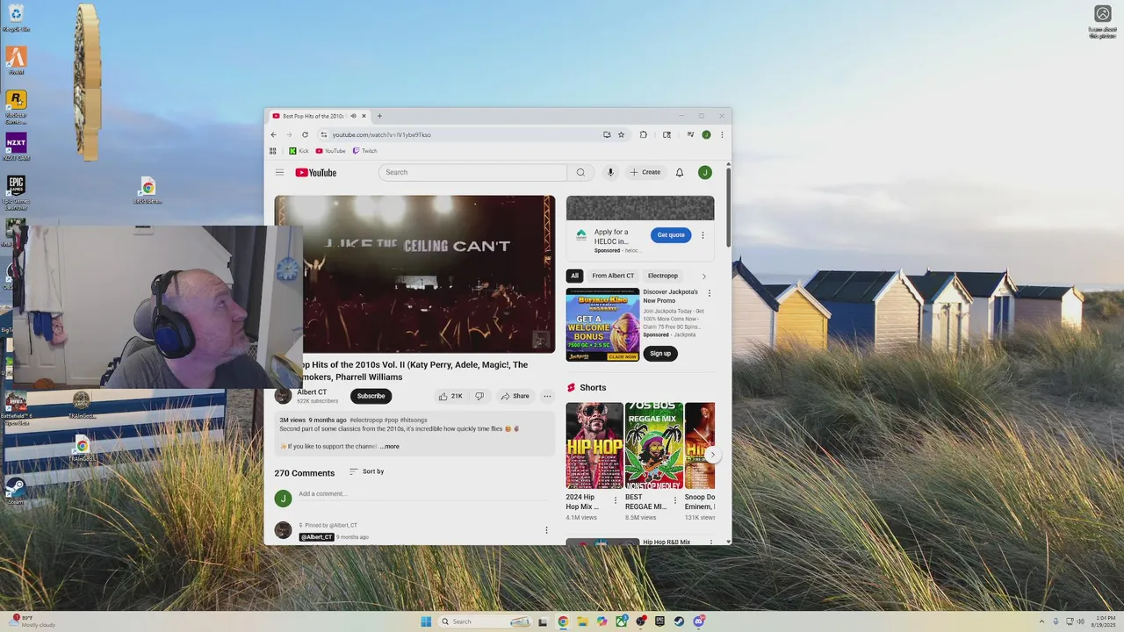1124x632 pixels.
Task: Click Get quote on HELOC ad
Action: [671, 235]
